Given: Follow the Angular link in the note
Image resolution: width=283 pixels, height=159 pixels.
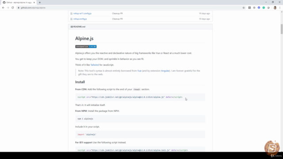Looking at the screenshot, I should [165, 71].
